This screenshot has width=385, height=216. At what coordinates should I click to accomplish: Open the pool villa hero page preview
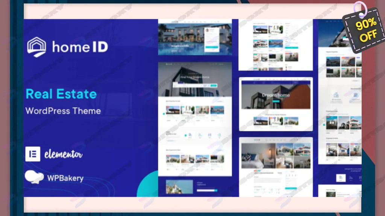pyautogui.click(x=195, y=37)
